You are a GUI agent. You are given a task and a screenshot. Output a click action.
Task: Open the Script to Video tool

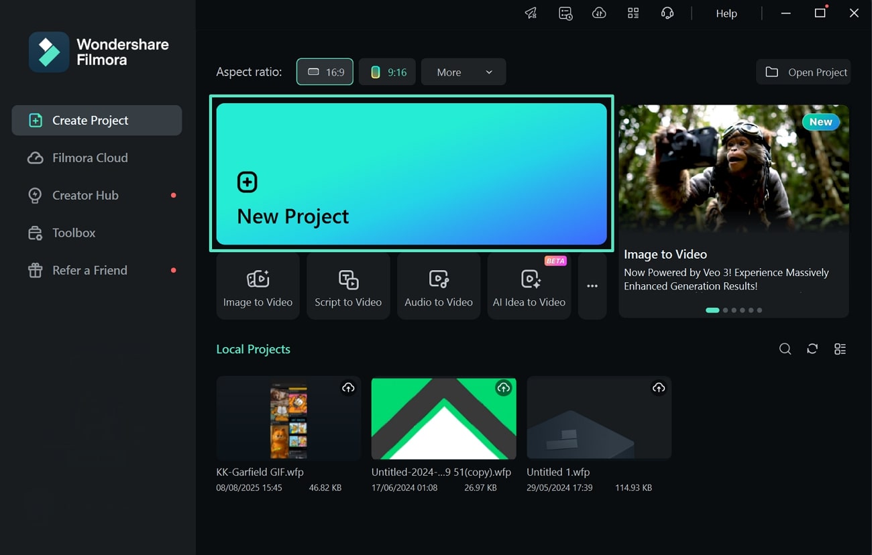(x=348, y=286)
